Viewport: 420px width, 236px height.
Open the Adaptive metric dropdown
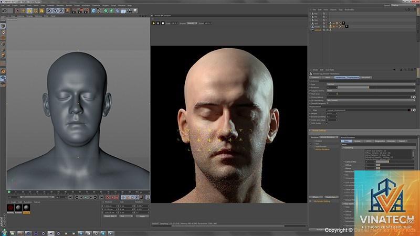tap(371, 91)
